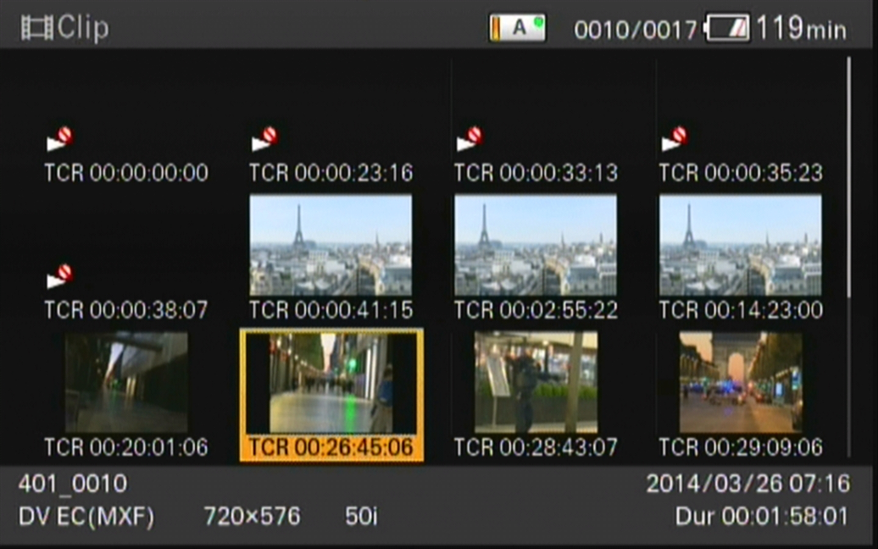Open the Eiffel Tower clip at TCR 00:14:23:00

tap(740, 245)
